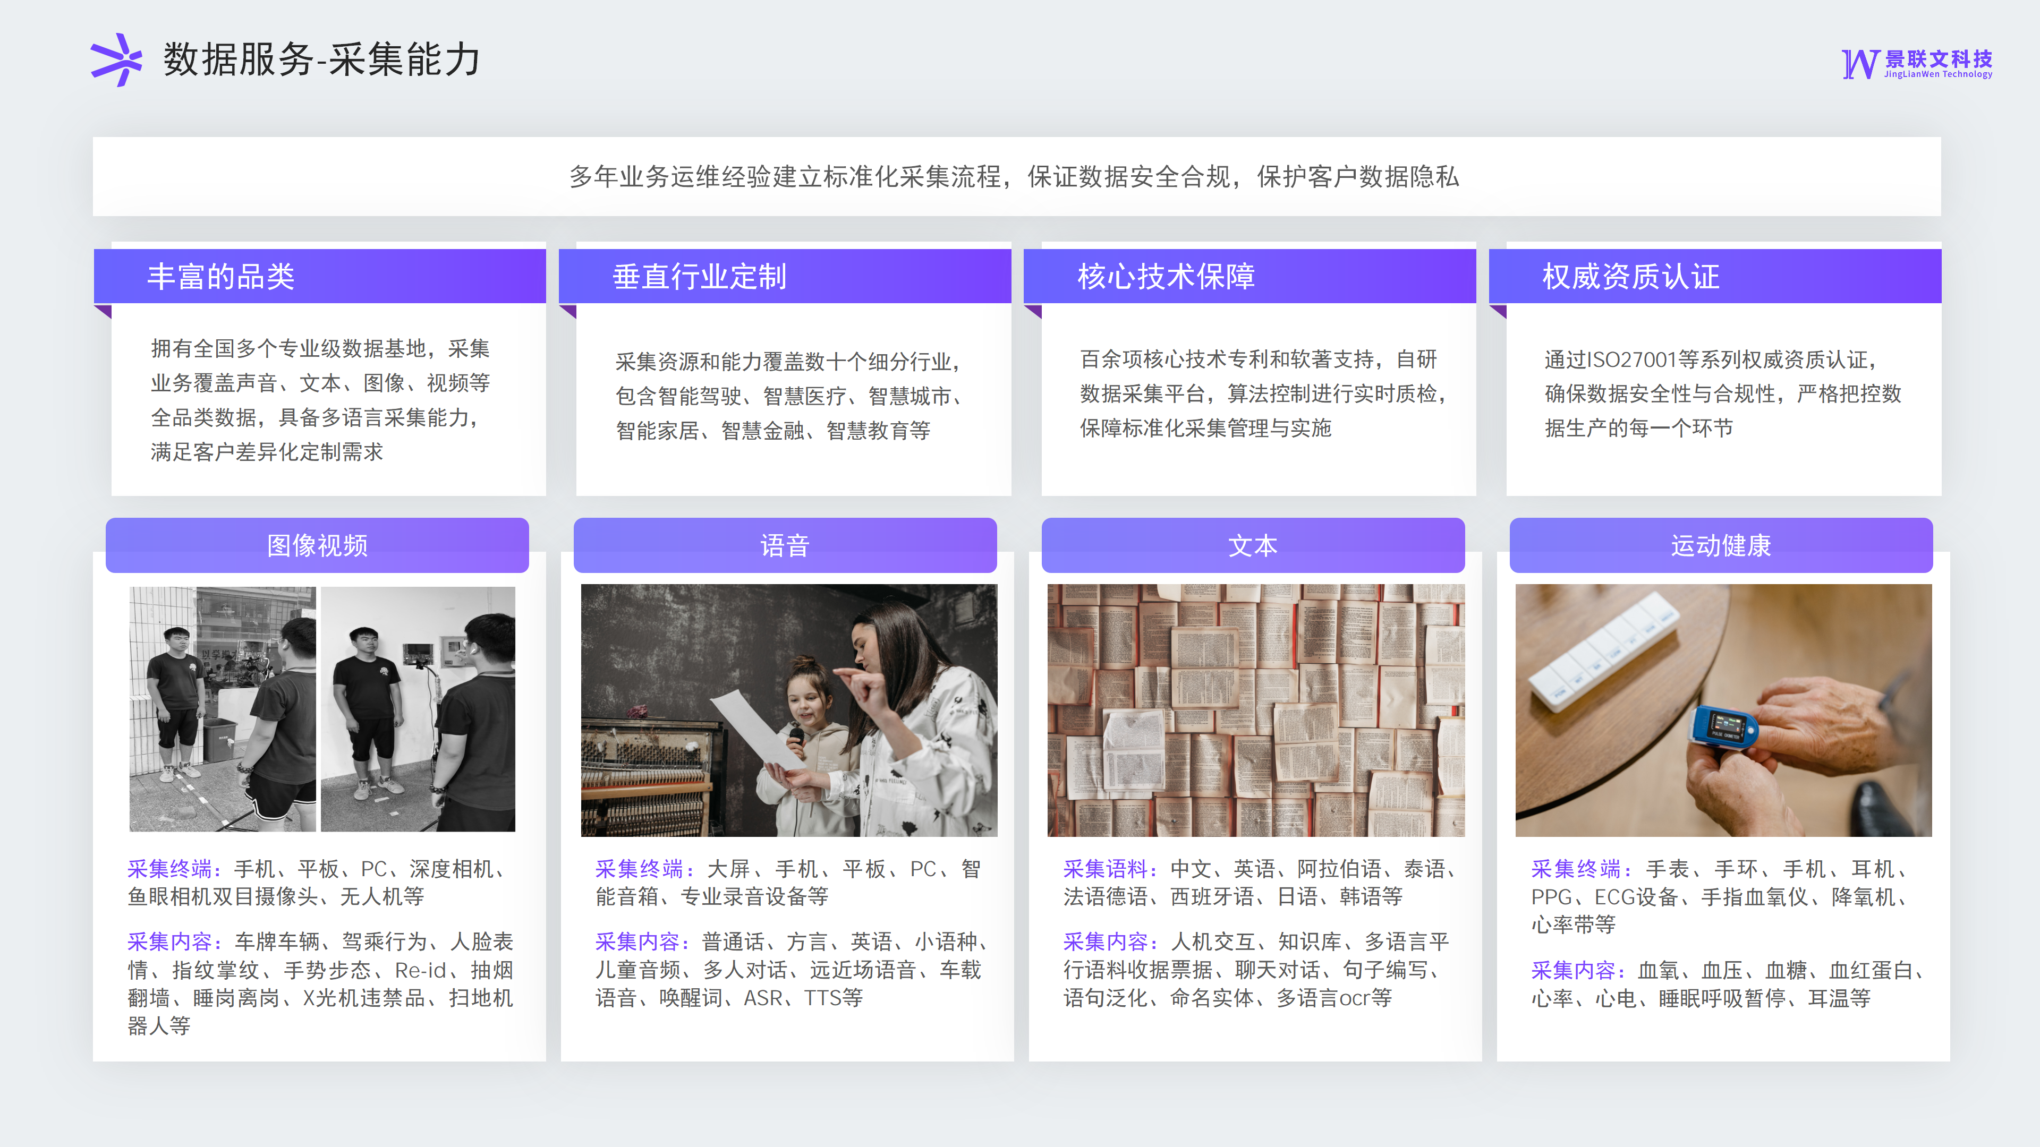Open the right grayscale photo with the camera tripod
Screen dimensions: 2040x1147
tap(418, 708)
